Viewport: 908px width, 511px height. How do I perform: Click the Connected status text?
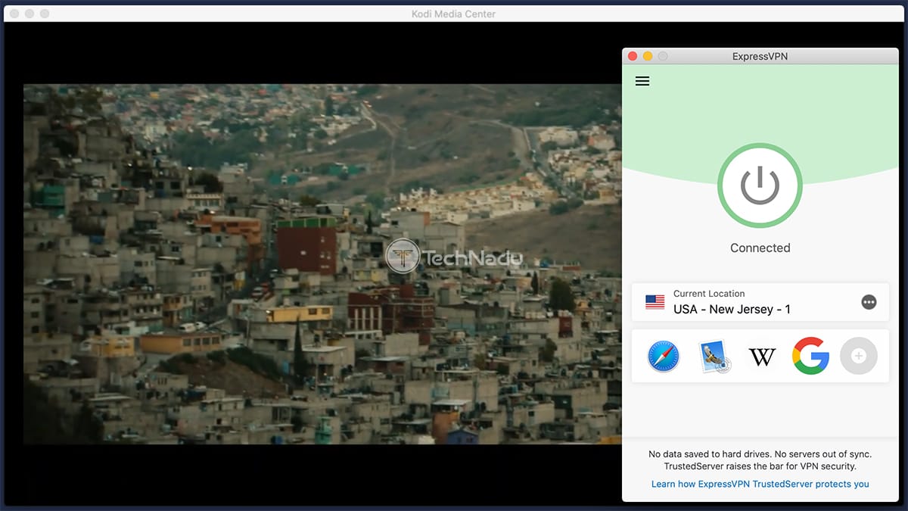coord(760,248)
